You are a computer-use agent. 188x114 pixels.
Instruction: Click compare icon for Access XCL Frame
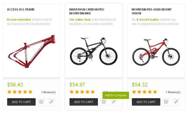[x=51, y=102]
